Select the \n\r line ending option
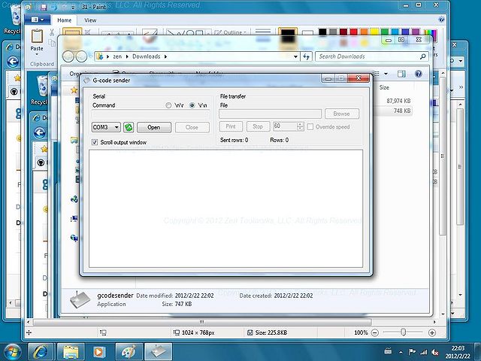The width and height of the screenshot is (481, 361). click(168, 105)
